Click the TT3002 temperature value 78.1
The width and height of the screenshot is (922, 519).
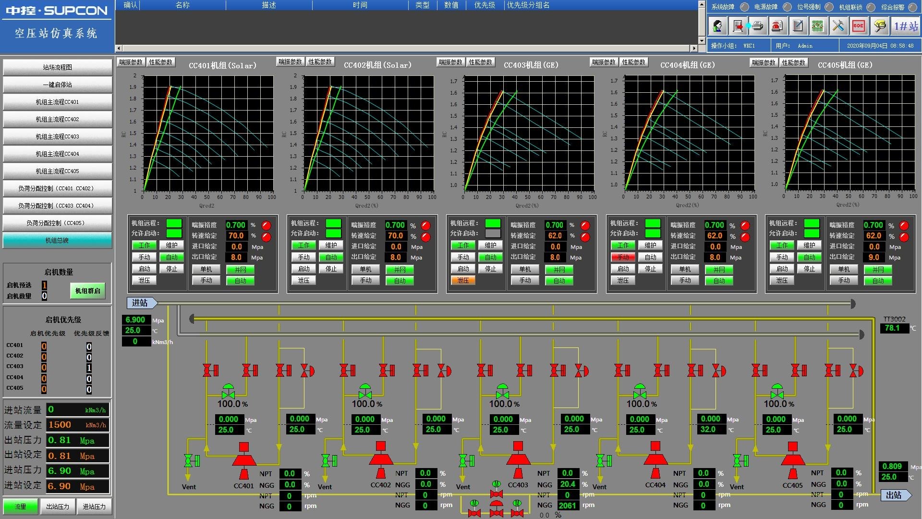tap(894, 328)
